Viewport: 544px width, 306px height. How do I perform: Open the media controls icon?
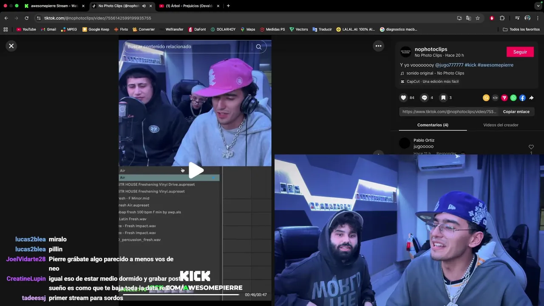pos(517,18)
